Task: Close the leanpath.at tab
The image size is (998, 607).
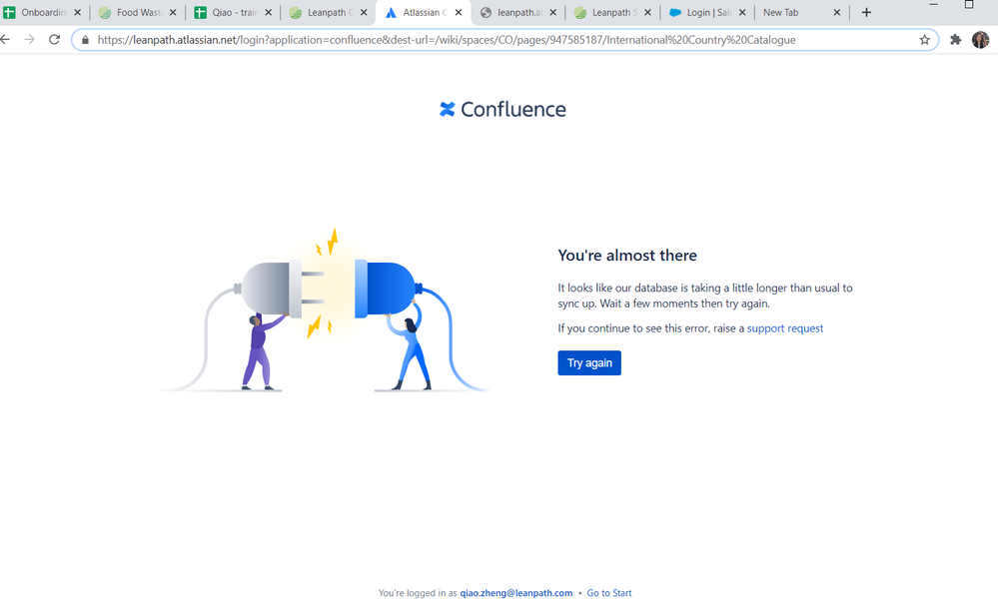Action: coord(553,12)
